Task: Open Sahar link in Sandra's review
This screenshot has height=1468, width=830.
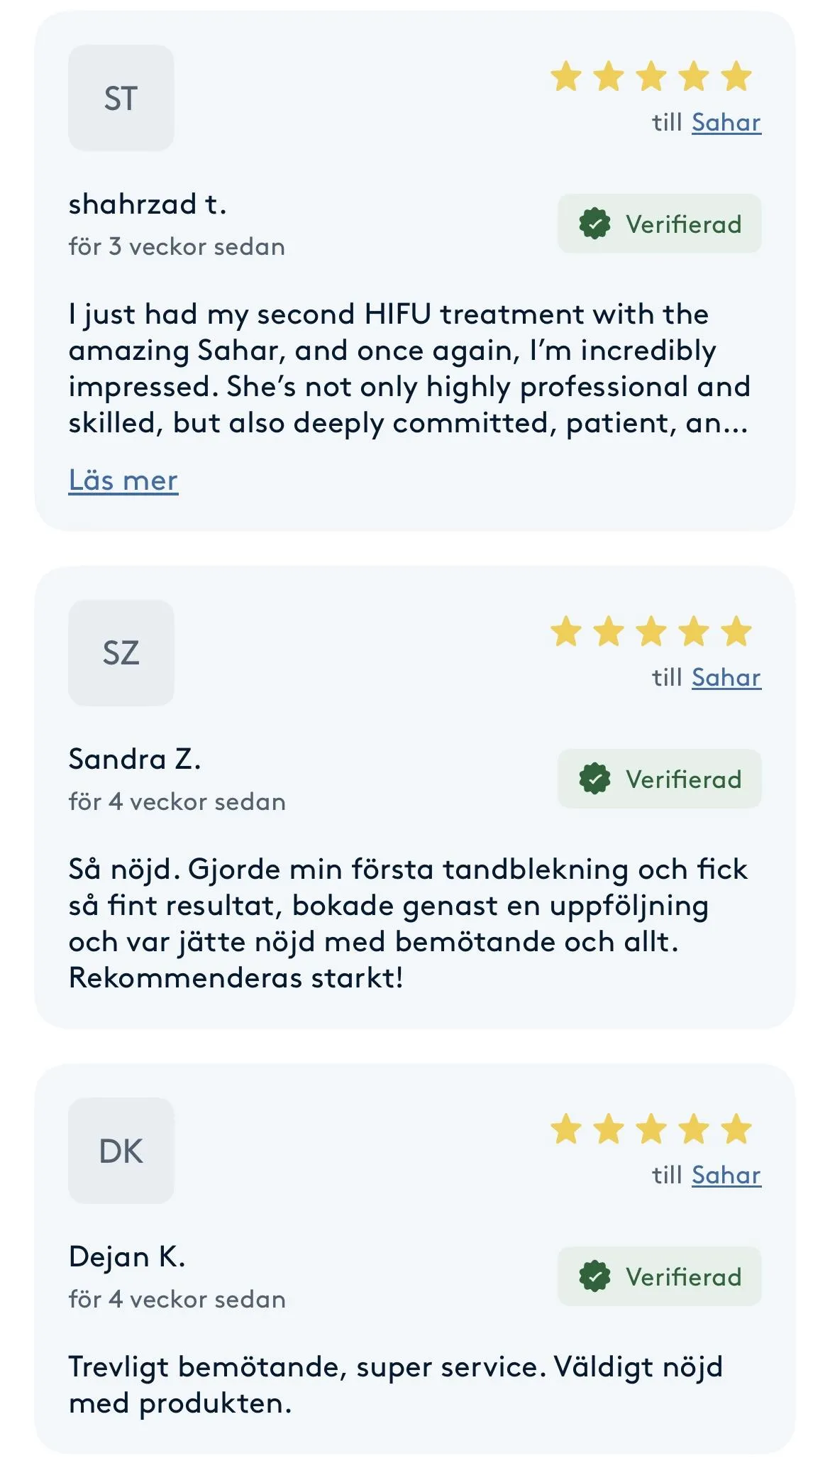Action: pyautogui.click(x=726, y=677)
